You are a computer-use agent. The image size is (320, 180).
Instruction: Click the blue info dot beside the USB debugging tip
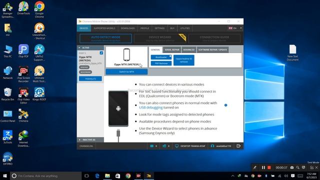pos(225,105)
